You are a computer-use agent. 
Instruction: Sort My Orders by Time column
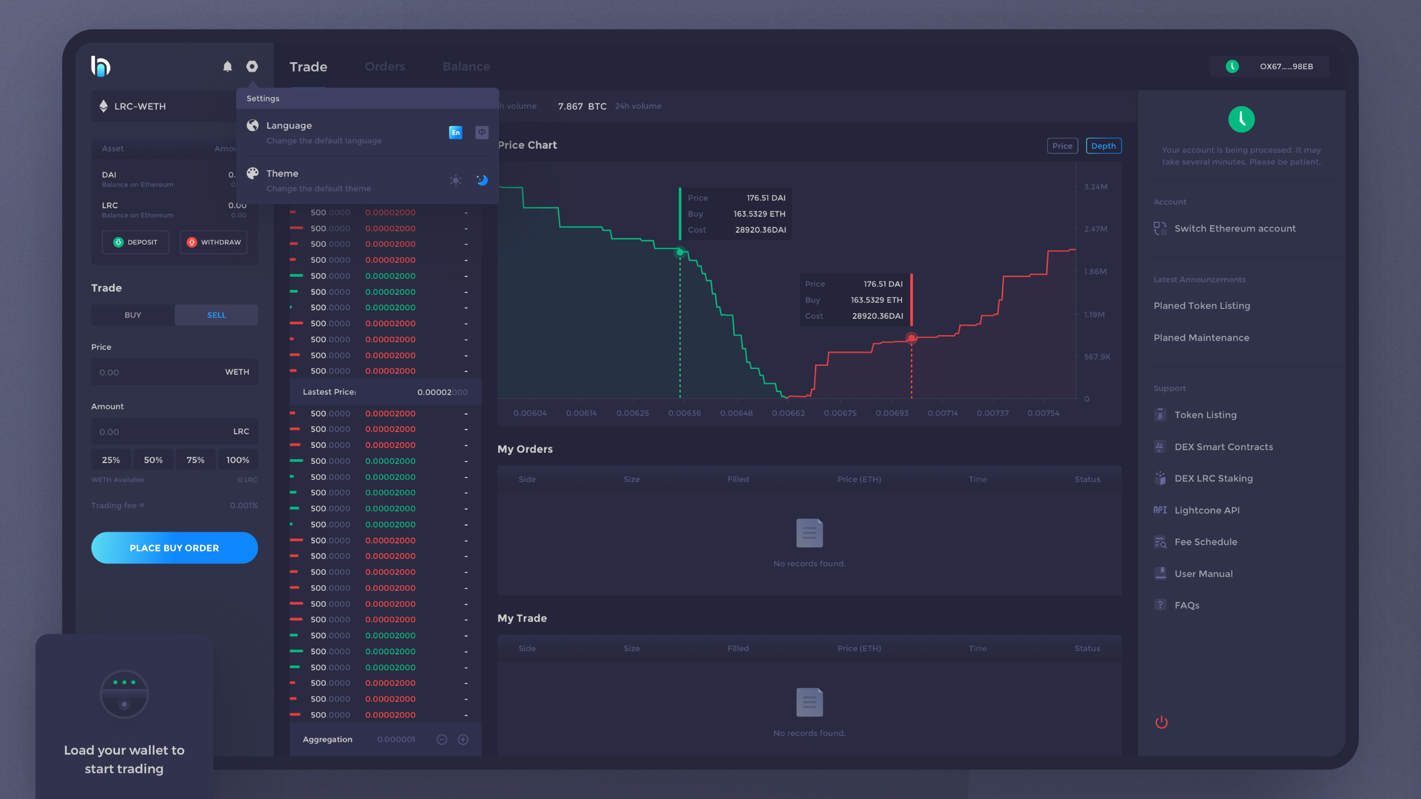click(977, 479)
